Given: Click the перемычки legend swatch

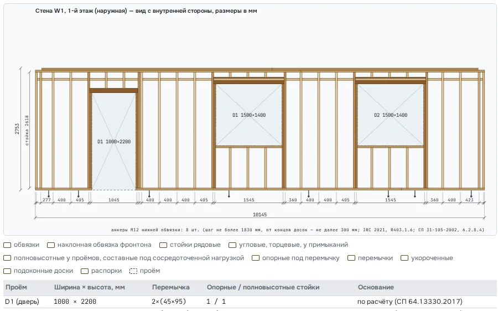Looking at the screenshot, I should [351, 258].
